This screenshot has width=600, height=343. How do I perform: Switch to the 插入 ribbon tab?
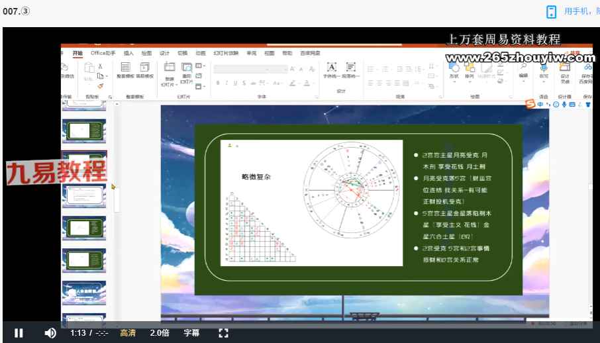pyautogui.click(x=128, y=53)
